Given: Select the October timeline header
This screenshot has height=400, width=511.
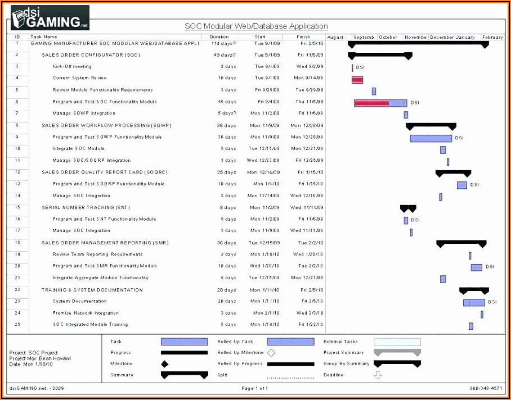Looking at the screenshot, I should click(388, 37).
